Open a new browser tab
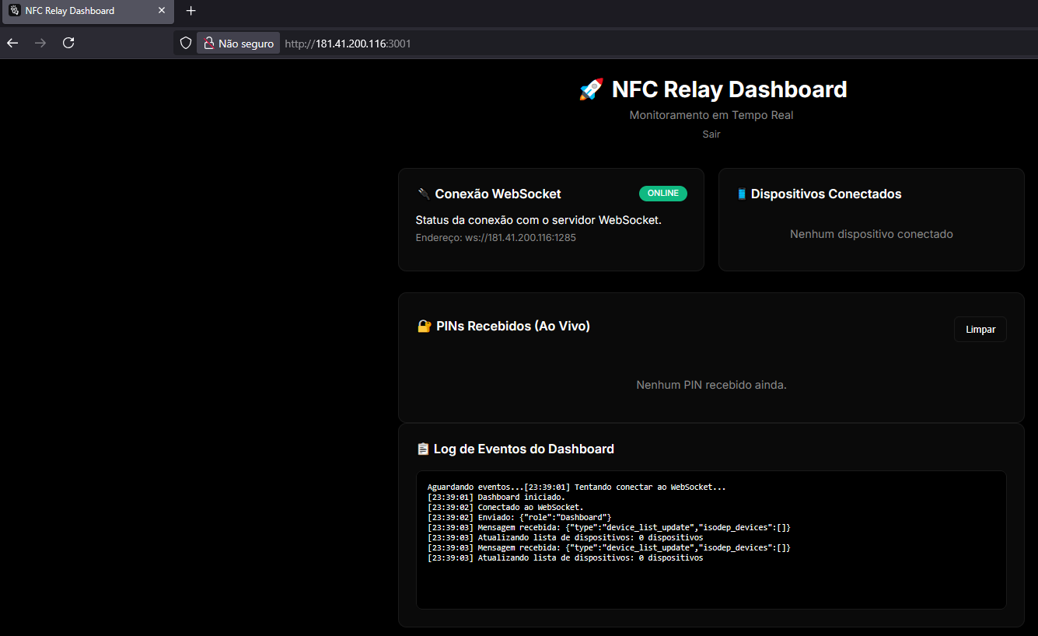This screenshot has width=1038, height=636. 191,11
